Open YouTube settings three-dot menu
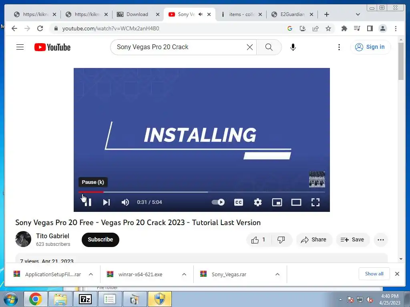 coord(339,47)
